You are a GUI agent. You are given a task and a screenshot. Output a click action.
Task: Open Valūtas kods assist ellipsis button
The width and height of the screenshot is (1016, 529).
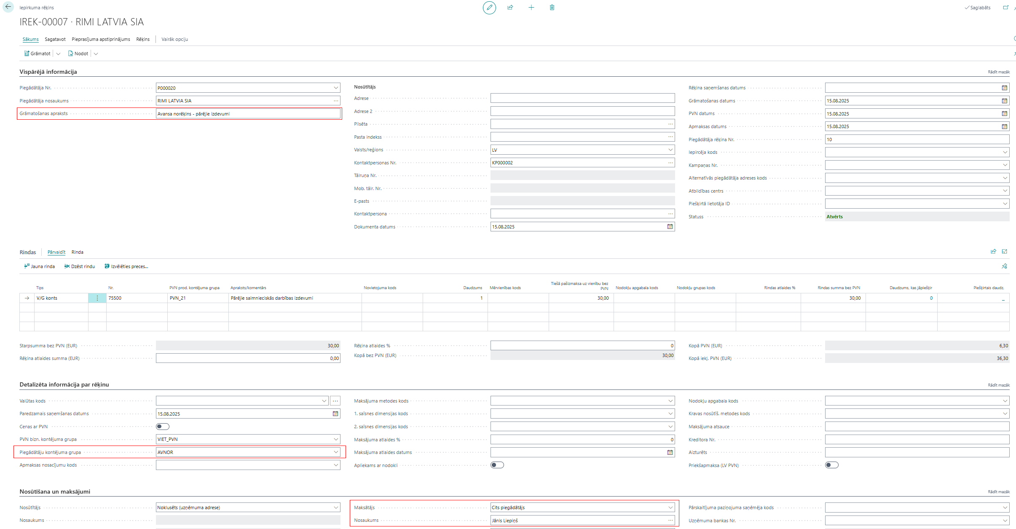335,401
